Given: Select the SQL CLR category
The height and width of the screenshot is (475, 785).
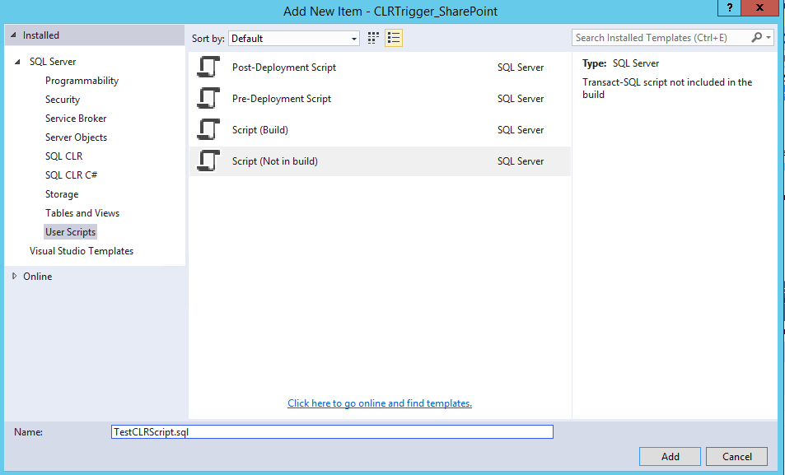Looking at the screenshot, I should pos(63,156).
